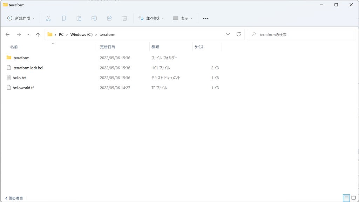Click the ファイル フォルダー type cell
This screenshot has height=202, width=359.
pyautogui.click(x=164, y=58)
